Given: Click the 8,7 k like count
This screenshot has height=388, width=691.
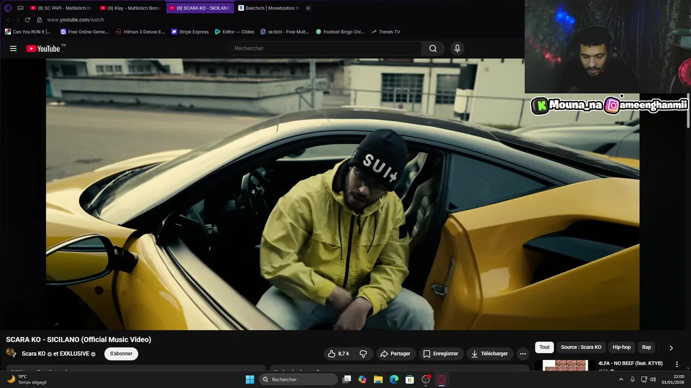Looking at the screenshot, I should (x=343, y=354).
